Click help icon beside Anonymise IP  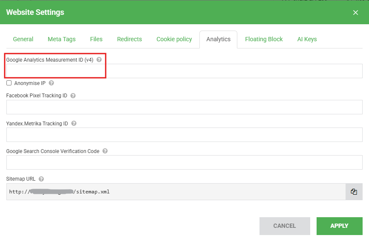51,83
